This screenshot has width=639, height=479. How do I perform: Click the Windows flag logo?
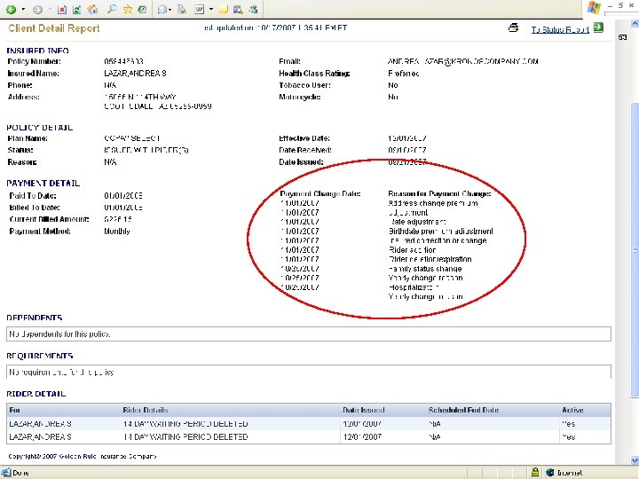594,8
